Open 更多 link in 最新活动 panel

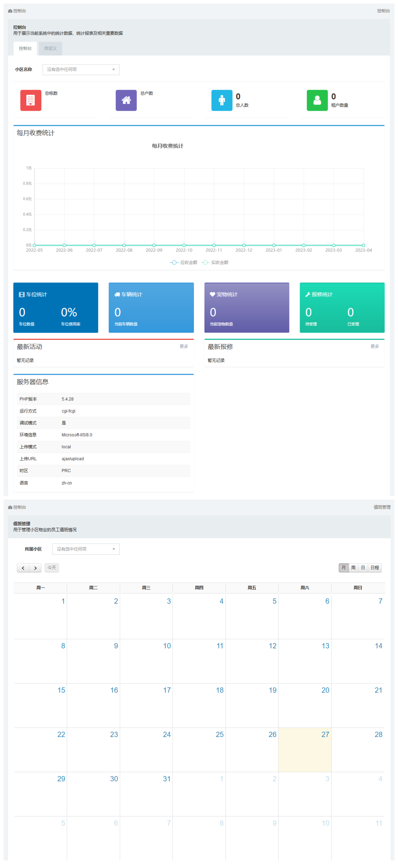tap(184, 347)
